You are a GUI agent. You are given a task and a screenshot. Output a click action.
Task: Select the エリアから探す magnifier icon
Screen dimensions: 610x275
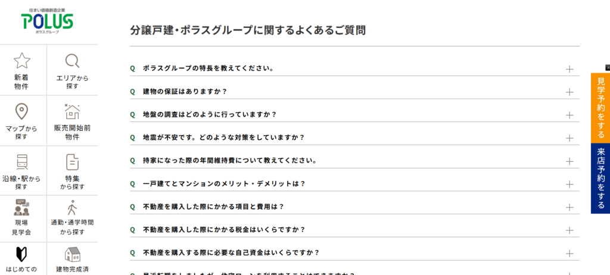[72, 61]
